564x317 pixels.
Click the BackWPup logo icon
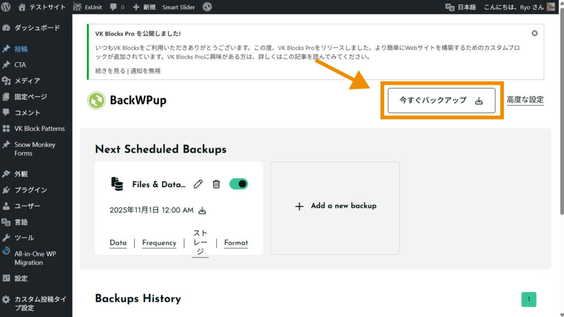click(x=96, y=100)
